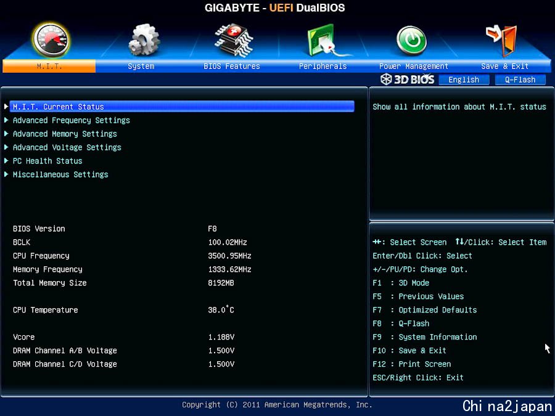Click the F7 : Optimized Defaults hint
The image size is (555, 416).
point(425,310)
